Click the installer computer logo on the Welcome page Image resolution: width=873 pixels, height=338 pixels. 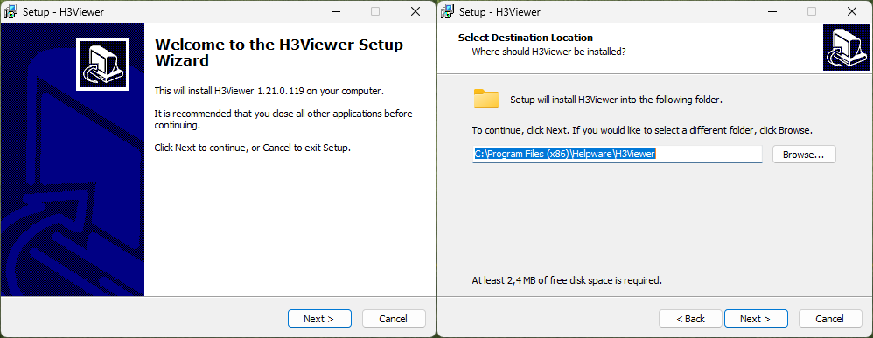coord(103,65)
